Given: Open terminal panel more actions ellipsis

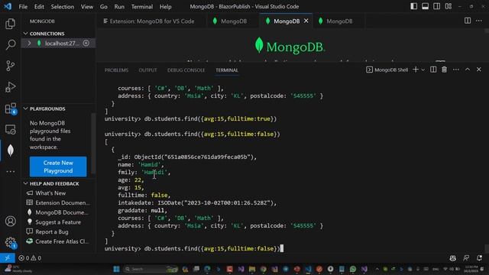Looking at the screenshot, I should pos(455,70).
